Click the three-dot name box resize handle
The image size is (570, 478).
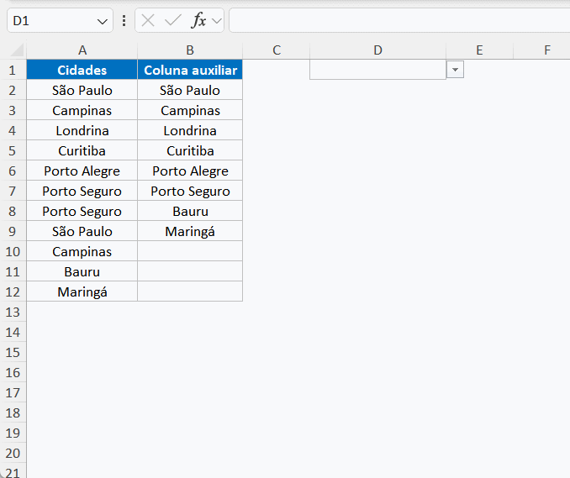click(x=124, y=21)
